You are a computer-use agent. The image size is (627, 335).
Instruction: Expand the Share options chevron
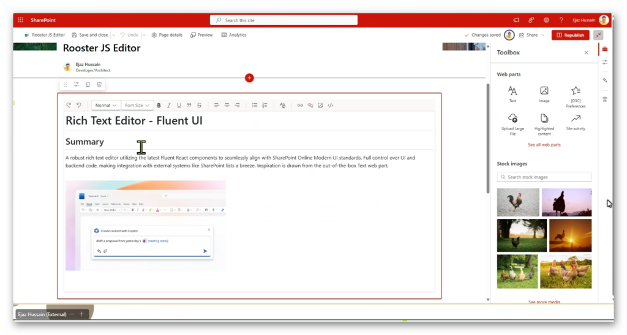(x=543, y=35)
